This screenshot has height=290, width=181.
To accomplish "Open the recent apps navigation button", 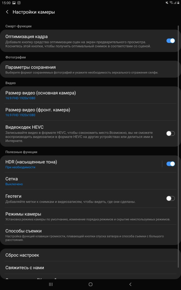I will point(51,284).
